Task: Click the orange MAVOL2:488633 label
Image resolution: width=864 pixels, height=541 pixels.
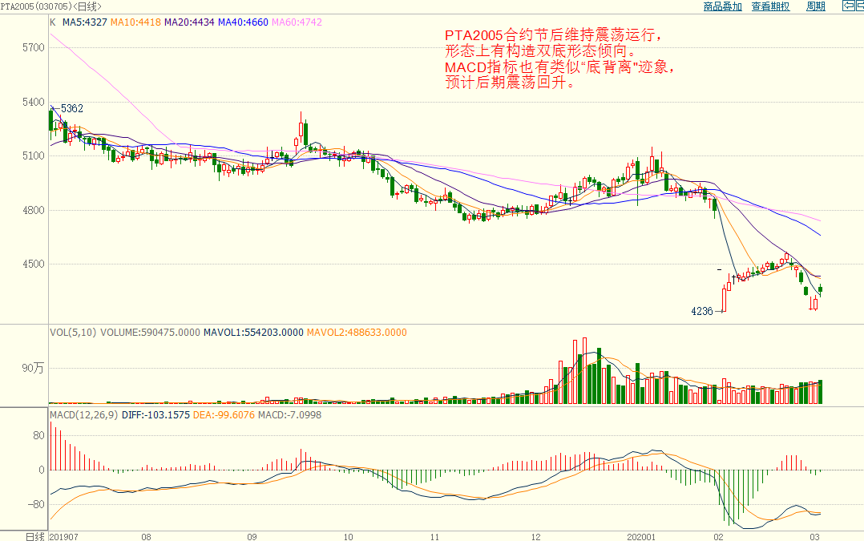Action: (357, 333)
